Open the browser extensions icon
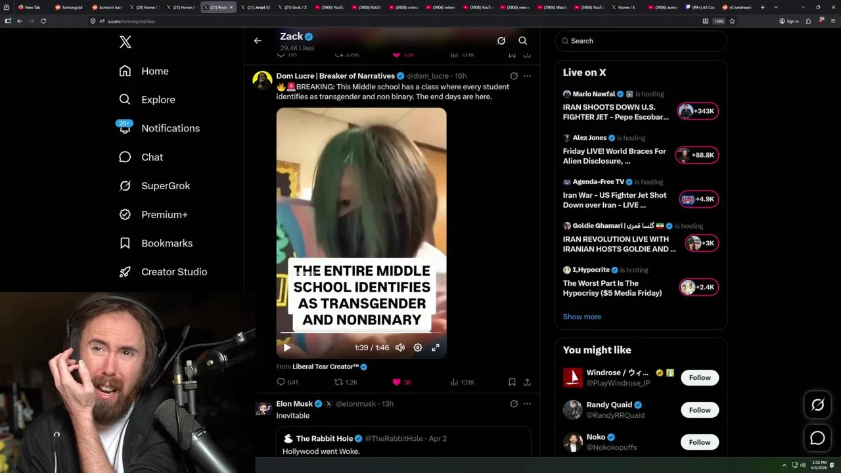841x473 pixels. (x=808, y=21)
